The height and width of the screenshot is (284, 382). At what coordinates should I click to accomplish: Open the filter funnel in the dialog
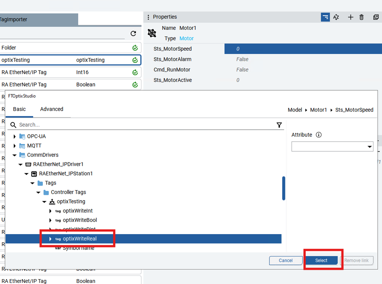(x=279, y=125)
